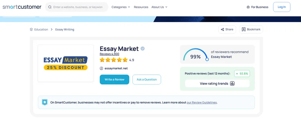Click the Education layers icon in breadcrumb
301x121 pixels.
(x=31, y=29)
